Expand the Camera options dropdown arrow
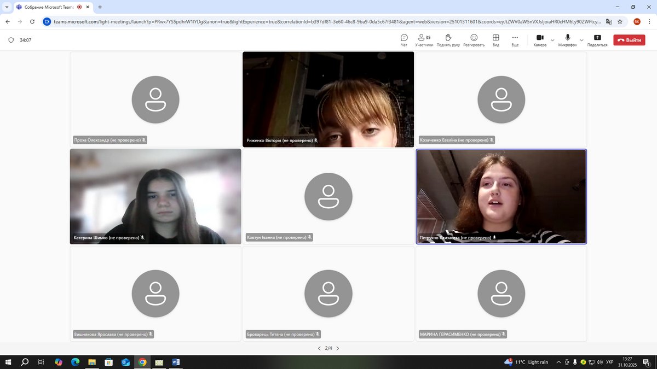657x369 pixels. click(x=552, y=40)
